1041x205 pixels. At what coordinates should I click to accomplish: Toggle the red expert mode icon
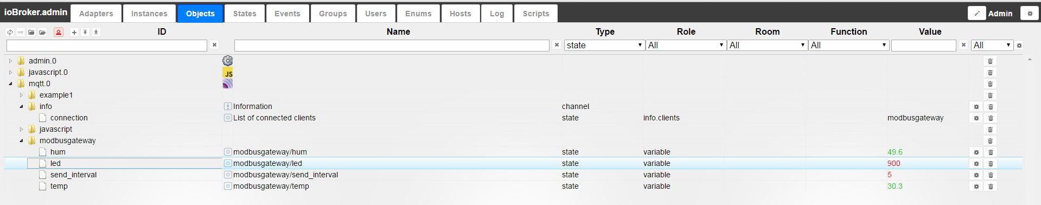[x=59, y=32]
